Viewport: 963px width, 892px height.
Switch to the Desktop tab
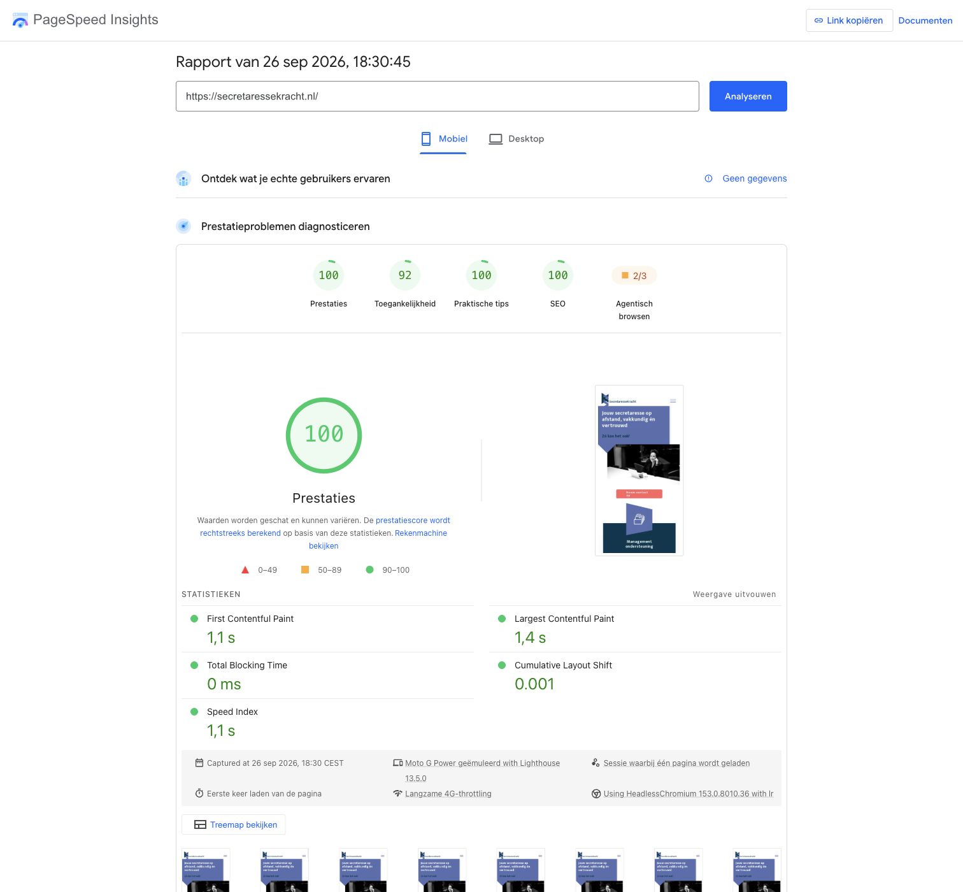coord(517,139)
